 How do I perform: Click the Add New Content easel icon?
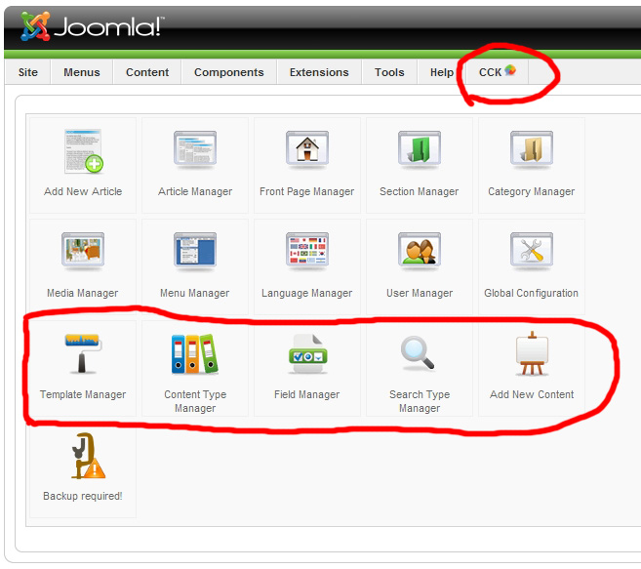[x=532, y=353]
